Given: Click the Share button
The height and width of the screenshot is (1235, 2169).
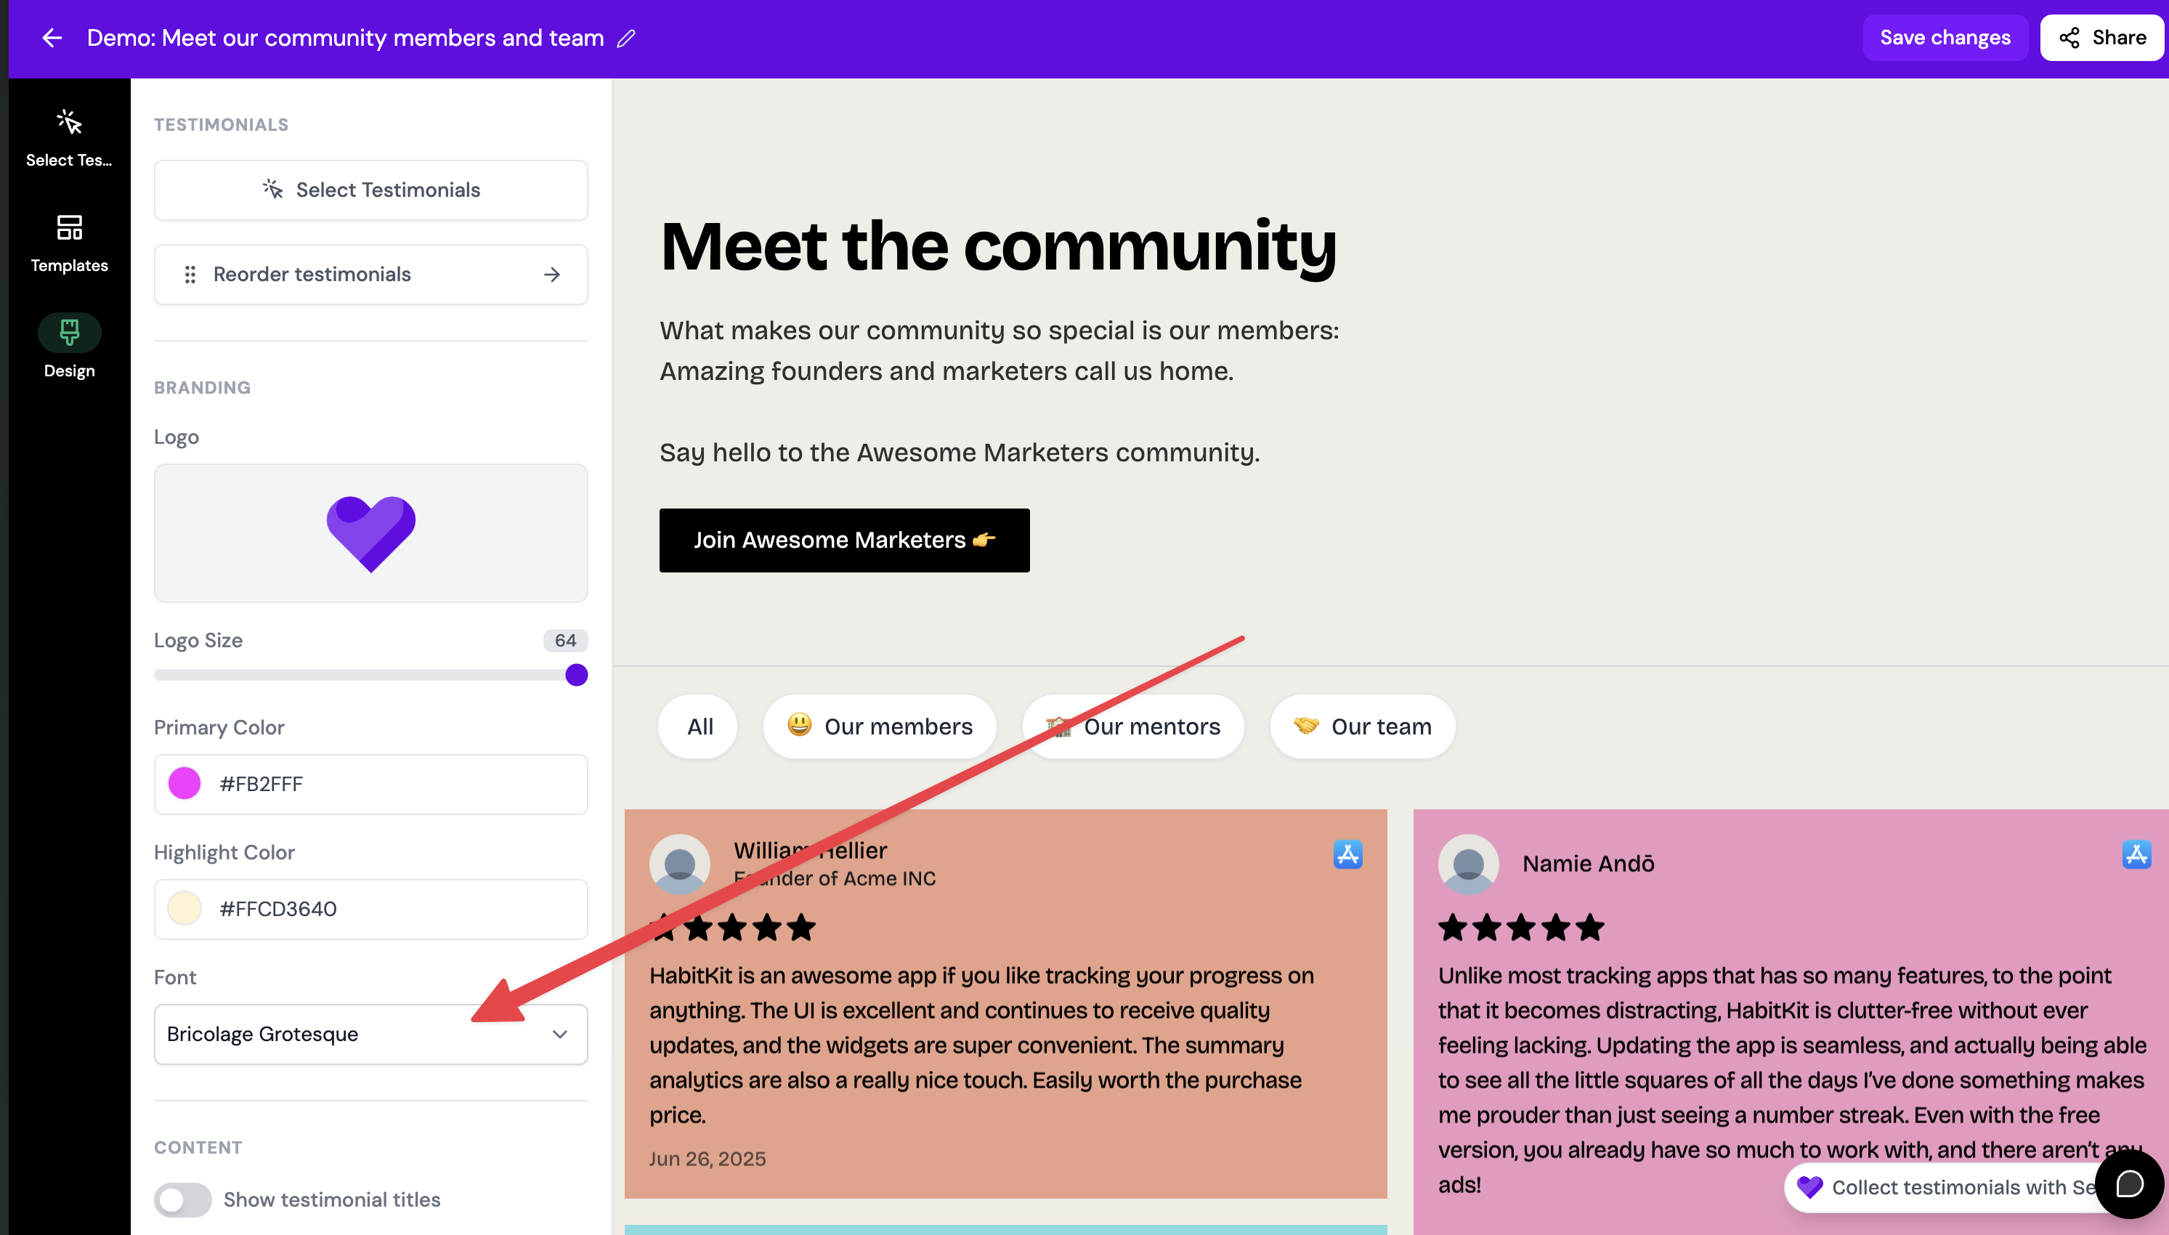Looking at the screenshot, I should 2101,37.
